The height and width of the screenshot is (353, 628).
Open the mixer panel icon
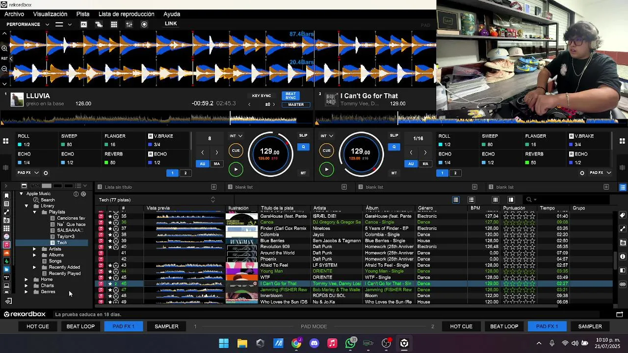tap(129, 25)
